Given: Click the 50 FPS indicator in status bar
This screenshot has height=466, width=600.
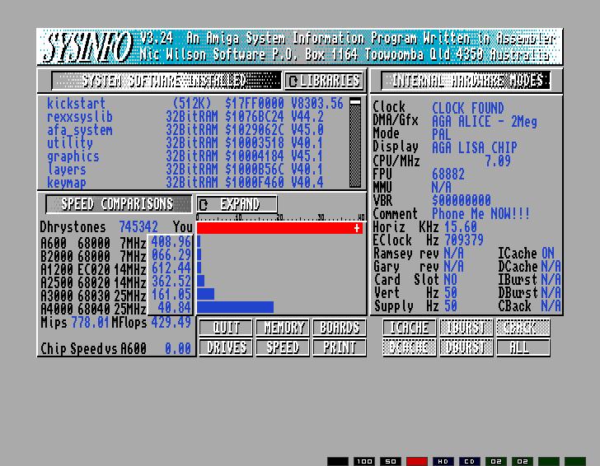Looking at the screenshot, I should pos(391,461).
